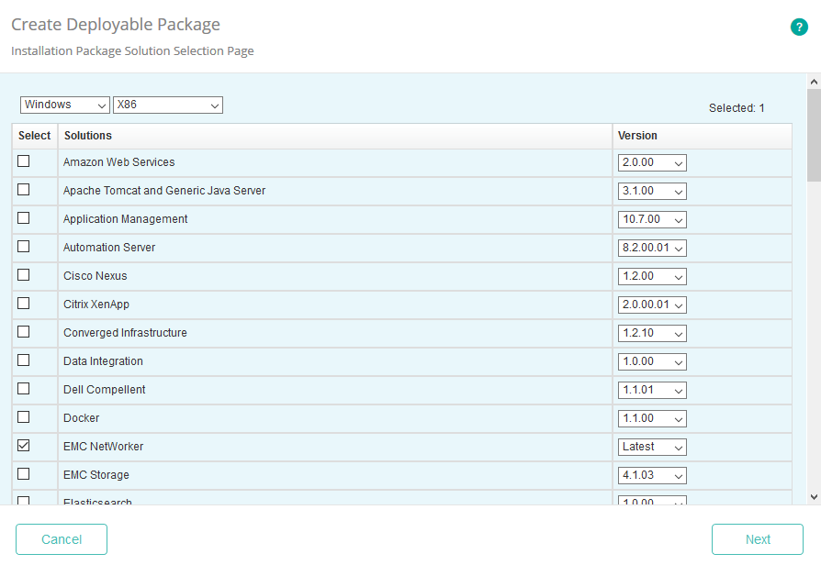Check the Automation Server solution
Image resolution: width=821 pixels, height=565 pixels.
pyautogui.click(x=23, y=246)
